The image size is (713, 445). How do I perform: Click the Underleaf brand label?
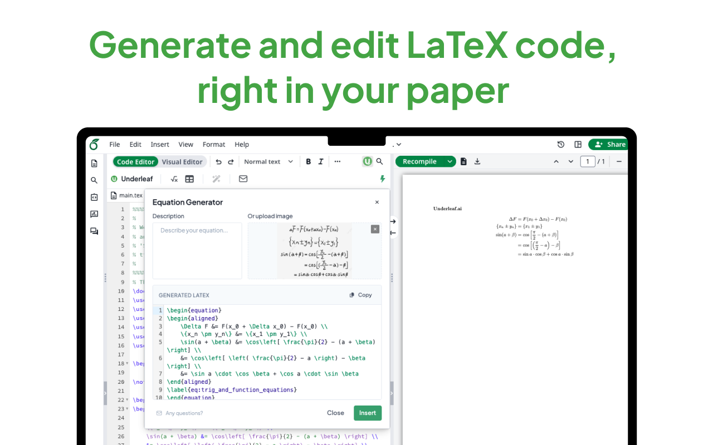coord(132,179)
